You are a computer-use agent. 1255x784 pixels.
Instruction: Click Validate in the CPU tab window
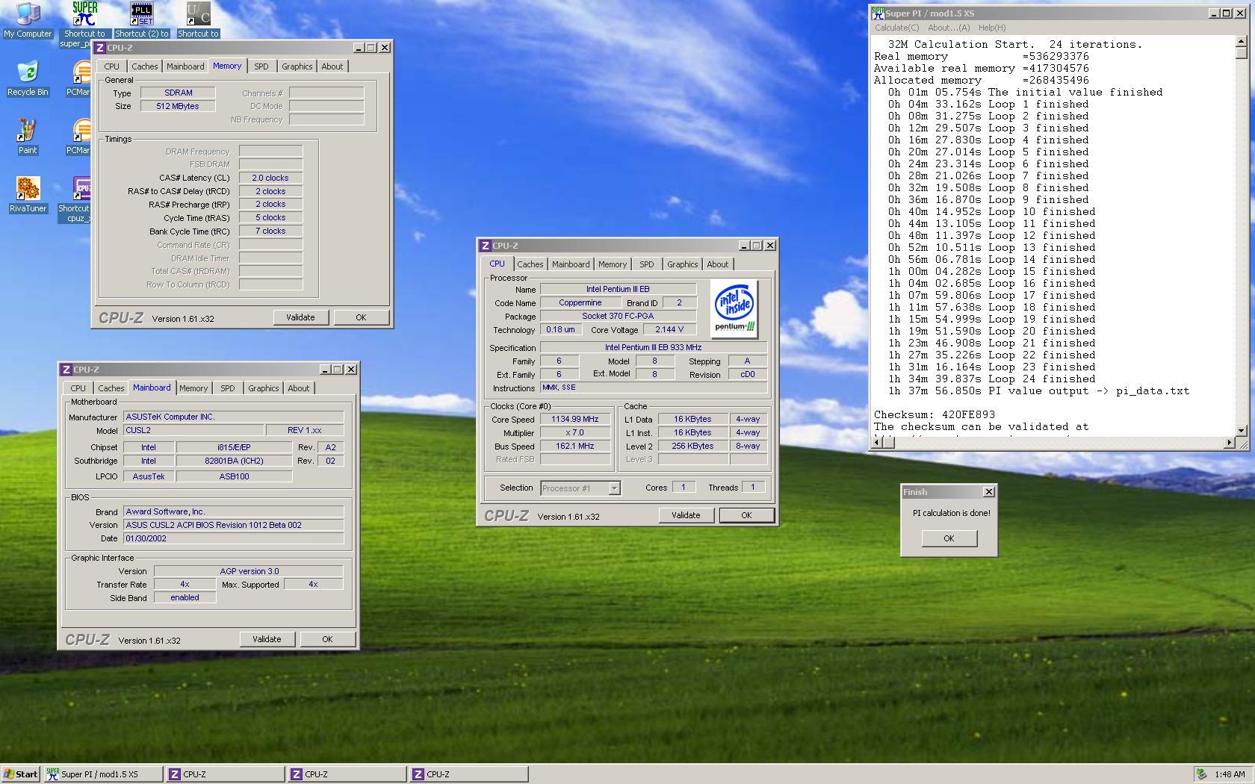(686, 515)
